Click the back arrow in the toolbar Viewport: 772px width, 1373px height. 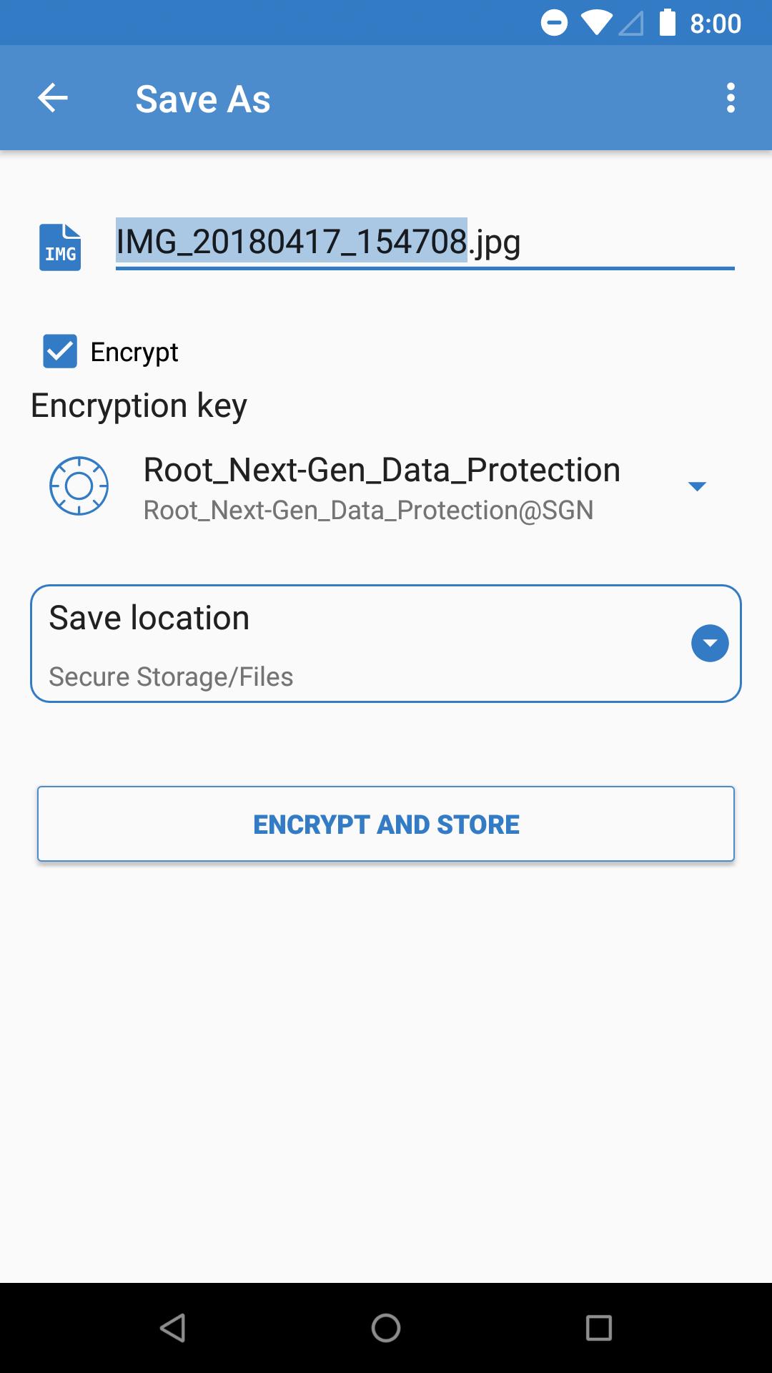point(52,97)
